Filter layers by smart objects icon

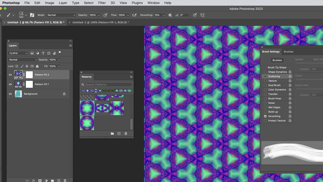tap(55, 53)
